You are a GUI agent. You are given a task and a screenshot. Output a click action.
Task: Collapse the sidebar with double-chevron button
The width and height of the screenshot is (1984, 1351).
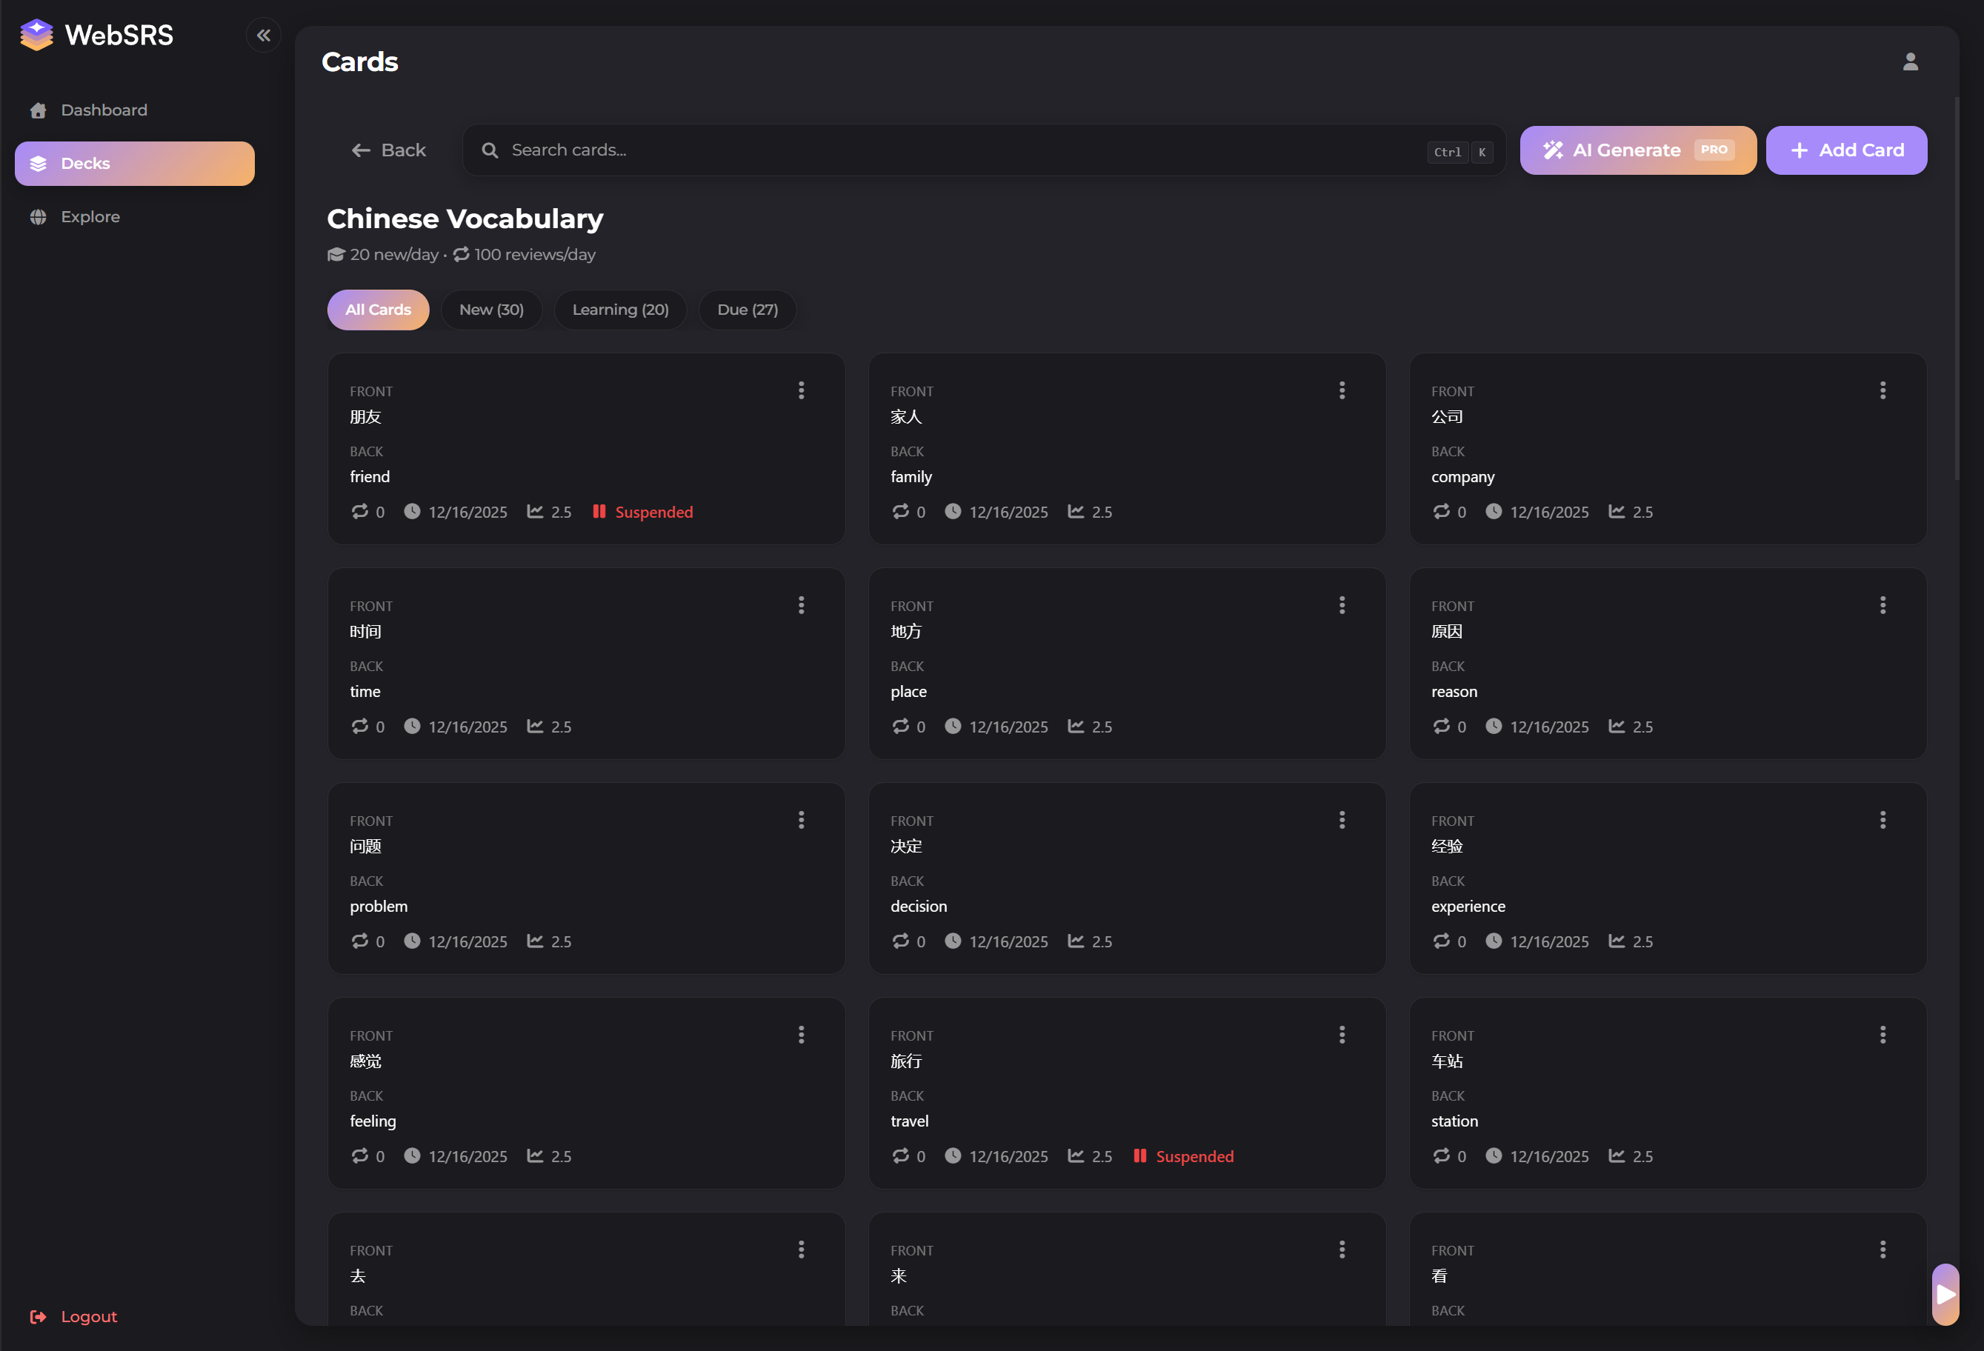point(264,35)
